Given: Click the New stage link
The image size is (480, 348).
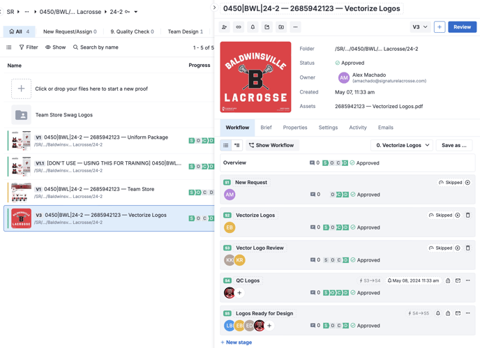Looking at the screenshot, I should 237,342.
